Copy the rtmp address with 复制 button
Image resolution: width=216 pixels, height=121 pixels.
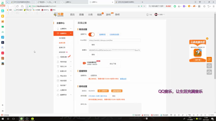click(x=93, y=45)
